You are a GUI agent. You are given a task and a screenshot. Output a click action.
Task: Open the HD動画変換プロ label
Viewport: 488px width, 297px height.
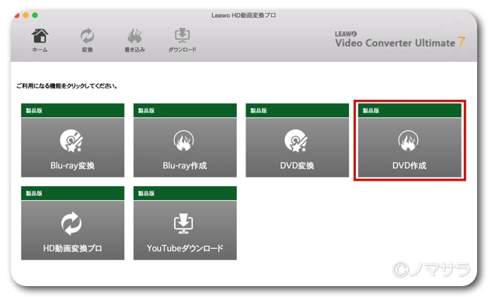pos(72,248)
